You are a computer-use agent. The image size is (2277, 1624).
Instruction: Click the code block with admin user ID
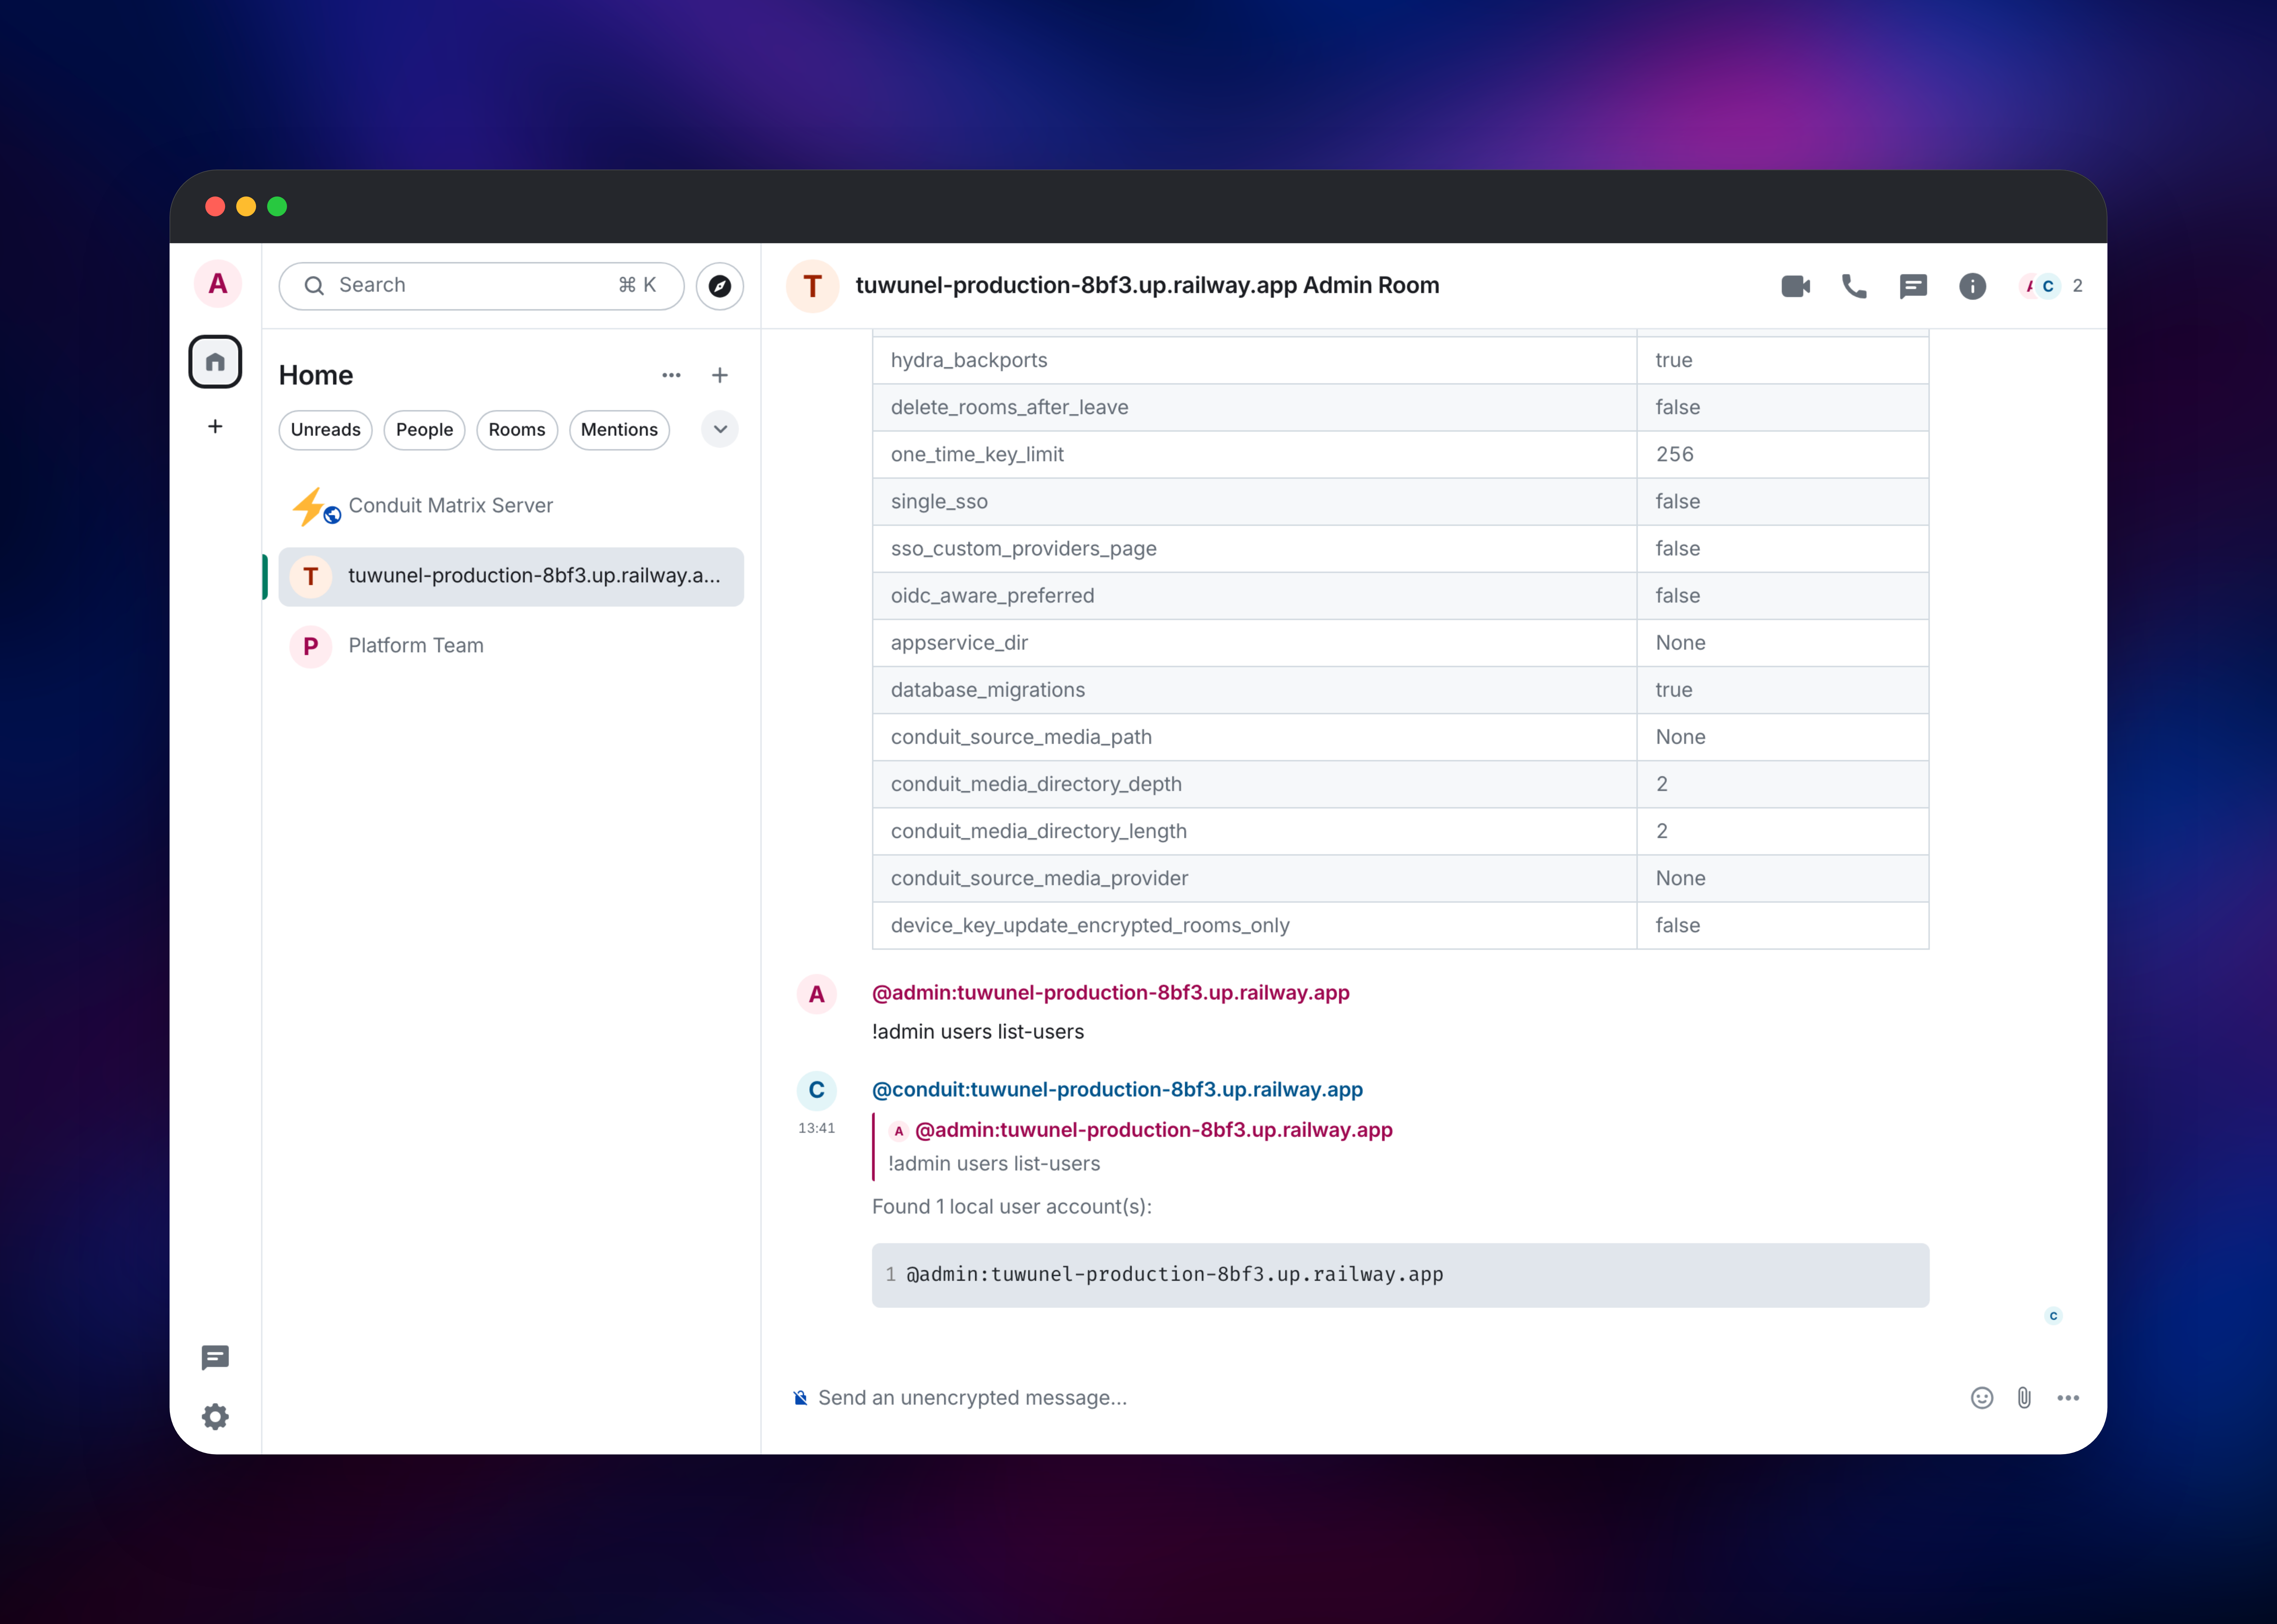click(1400, 1275)
